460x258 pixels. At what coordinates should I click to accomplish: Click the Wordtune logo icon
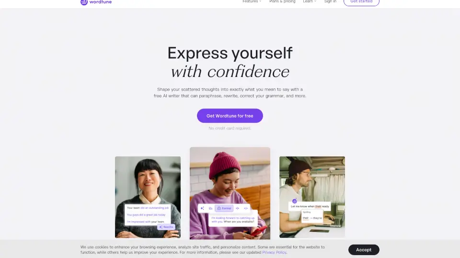click(84, 2)
